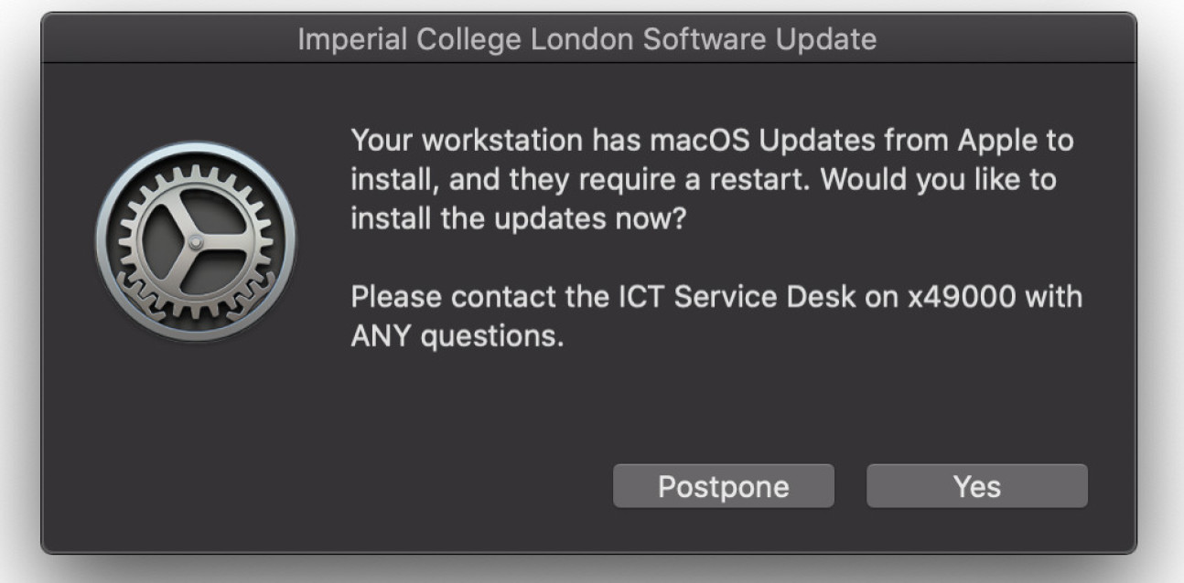This screenshot has width=1184, height=583.
Task: Click the "Would you like to" phrase
Action: [938, 180]
